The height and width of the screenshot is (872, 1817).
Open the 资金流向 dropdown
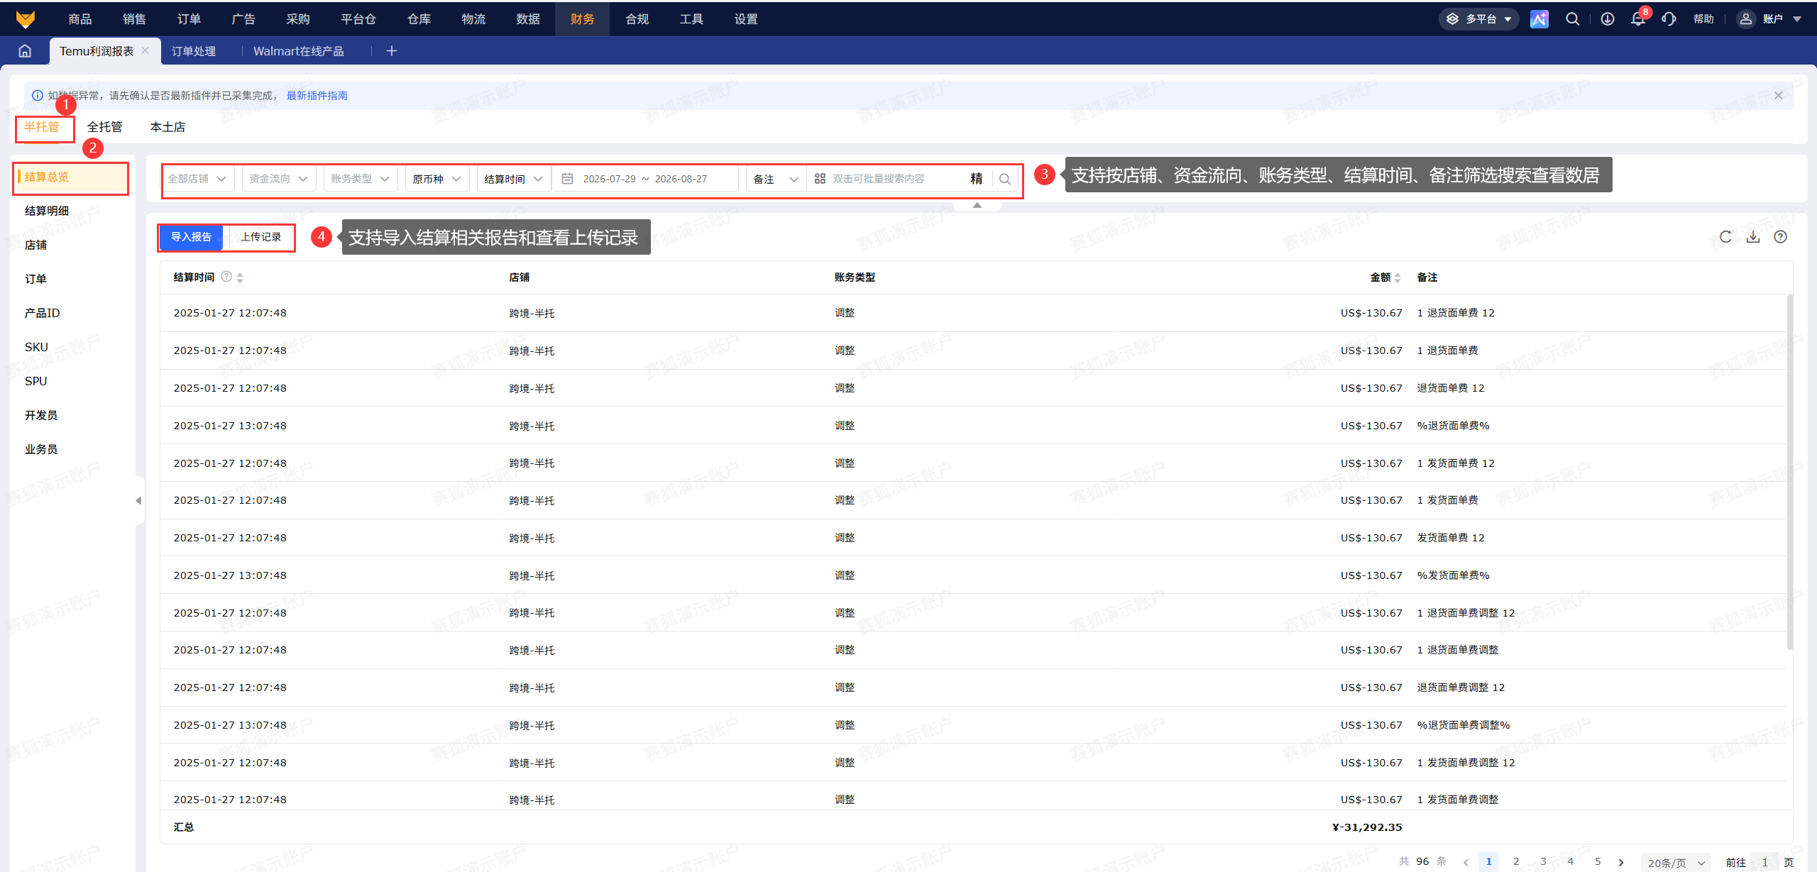279,179
